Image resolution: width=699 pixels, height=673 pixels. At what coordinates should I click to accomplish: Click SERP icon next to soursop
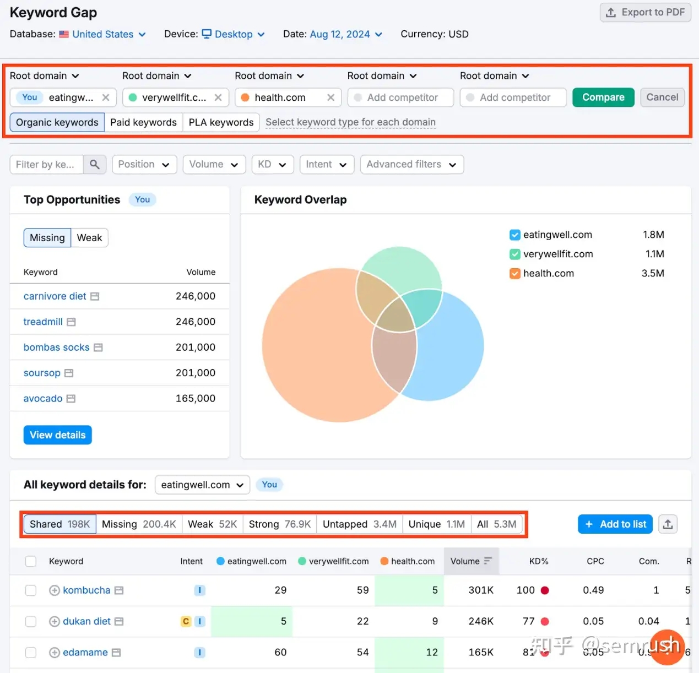[x=69, y=373]
